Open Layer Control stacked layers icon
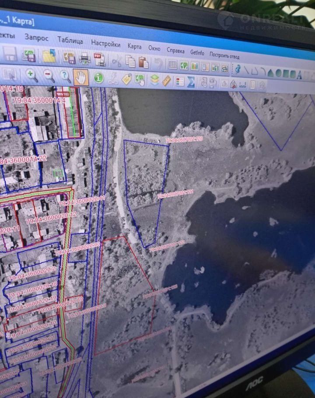Image resolution: width=315 pixels, height=398 pixels. click(154, 80)
